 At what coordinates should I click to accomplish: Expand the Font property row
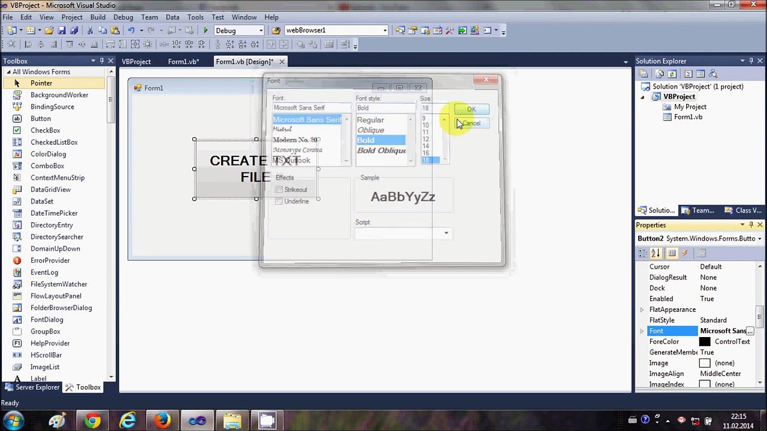click(x=642, y=331)
